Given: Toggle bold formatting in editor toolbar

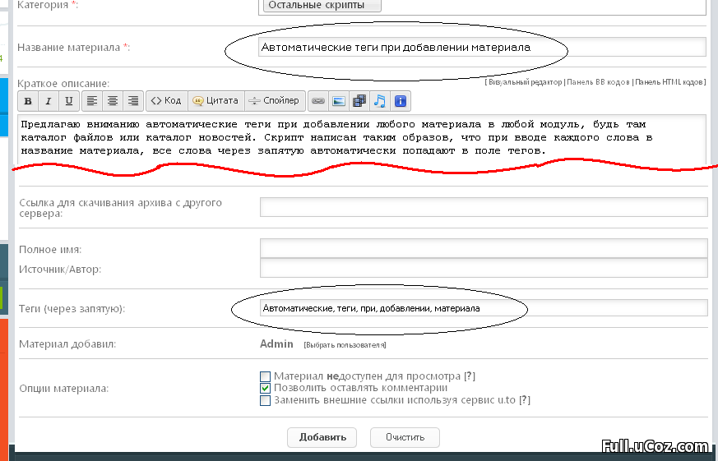Looking at the screenshot, I should tap(28, 101).
